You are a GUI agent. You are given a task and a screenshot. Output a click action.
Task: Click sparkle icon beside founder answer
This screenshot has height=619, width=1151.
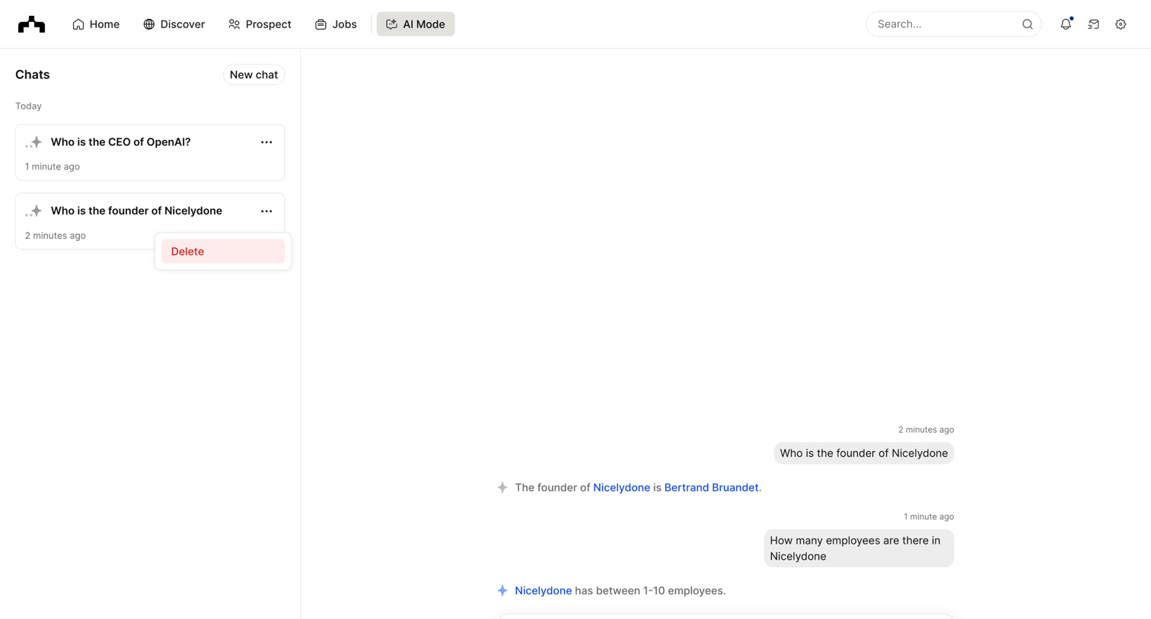(502, 487)
